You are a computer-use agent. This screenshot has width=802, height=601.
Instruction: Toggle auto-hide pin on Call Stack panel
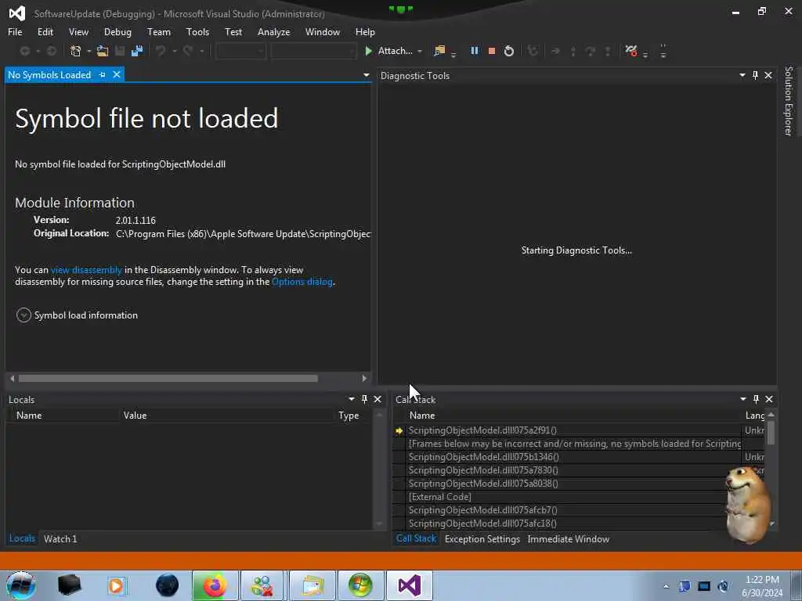click(756, 399)
